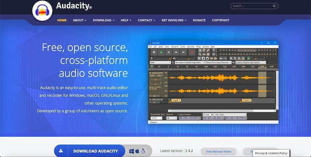This screenshot has height=157, width=311.
Task: Click the Trim audio icon
Action: [211, 58]
